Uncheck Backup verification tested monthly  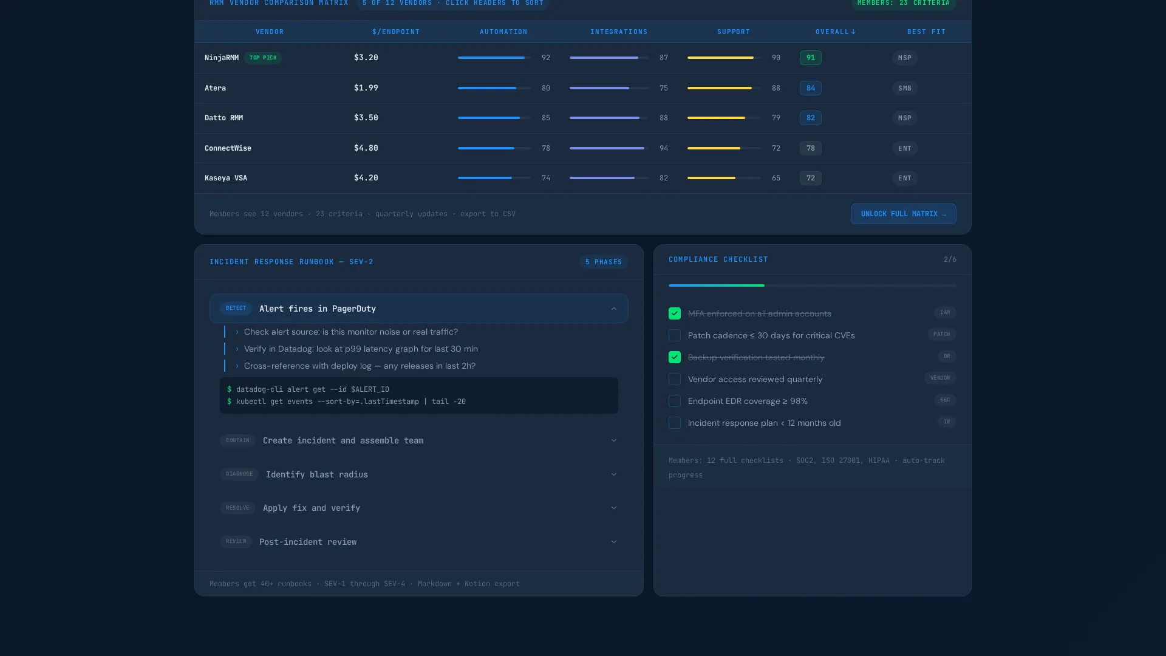coord(675,357)
